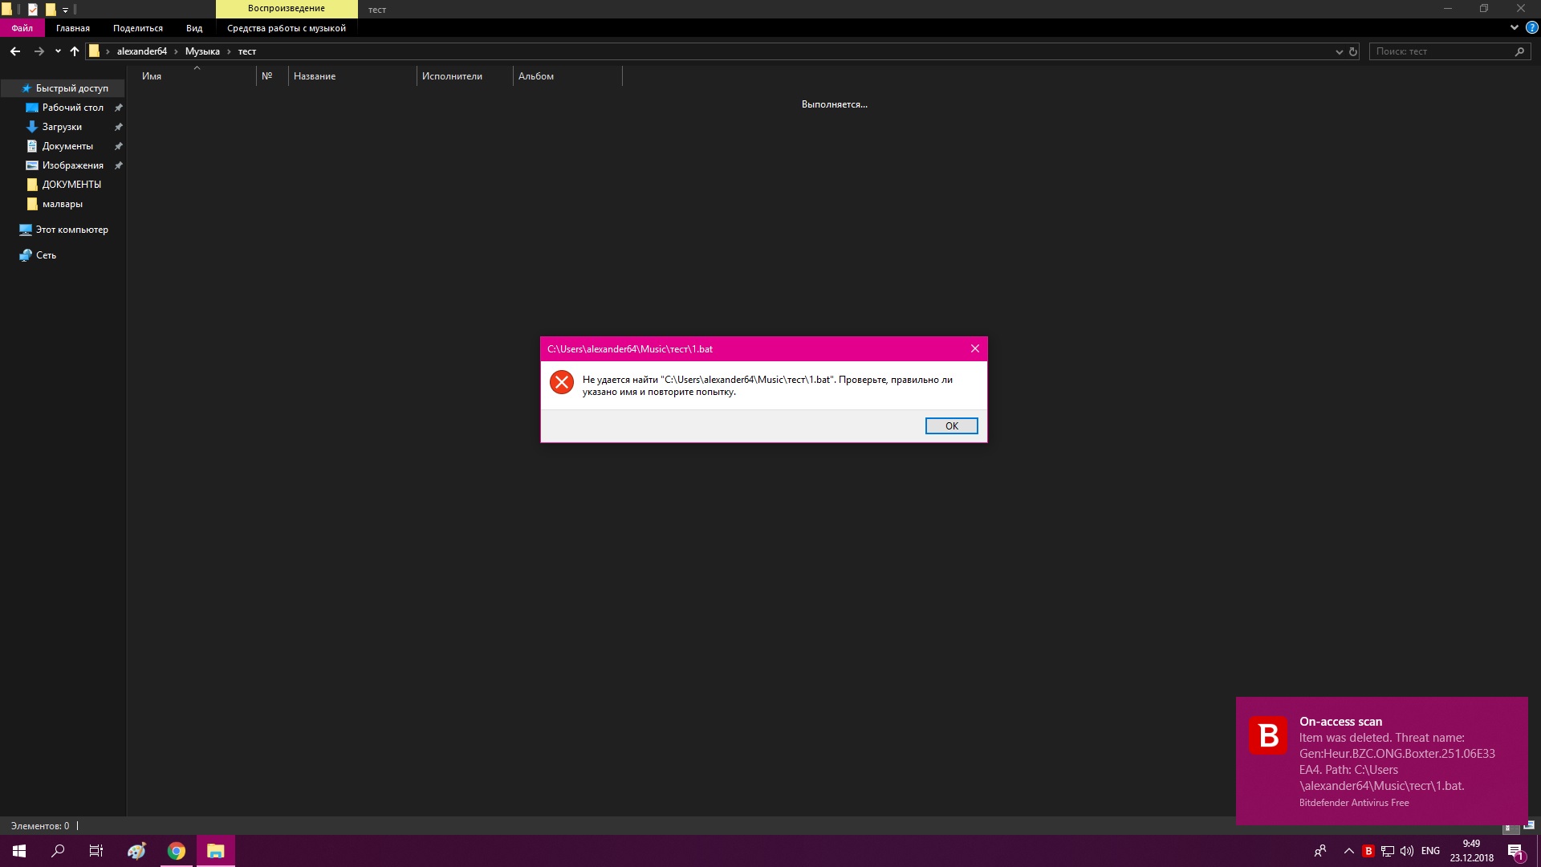Open the recent locations dropdown arrow
1541x867 pixels.
[x=58, y=51]
